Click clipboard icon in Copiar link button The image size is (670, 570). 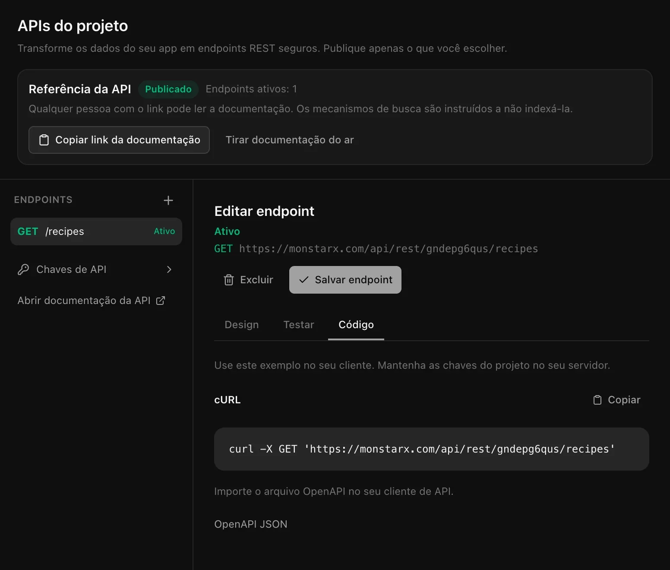click(44, 140)
